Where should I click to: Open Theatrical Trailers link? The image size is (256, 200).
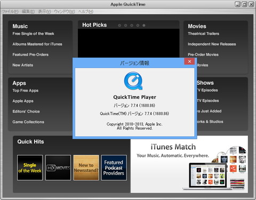(x=203, y=34)
